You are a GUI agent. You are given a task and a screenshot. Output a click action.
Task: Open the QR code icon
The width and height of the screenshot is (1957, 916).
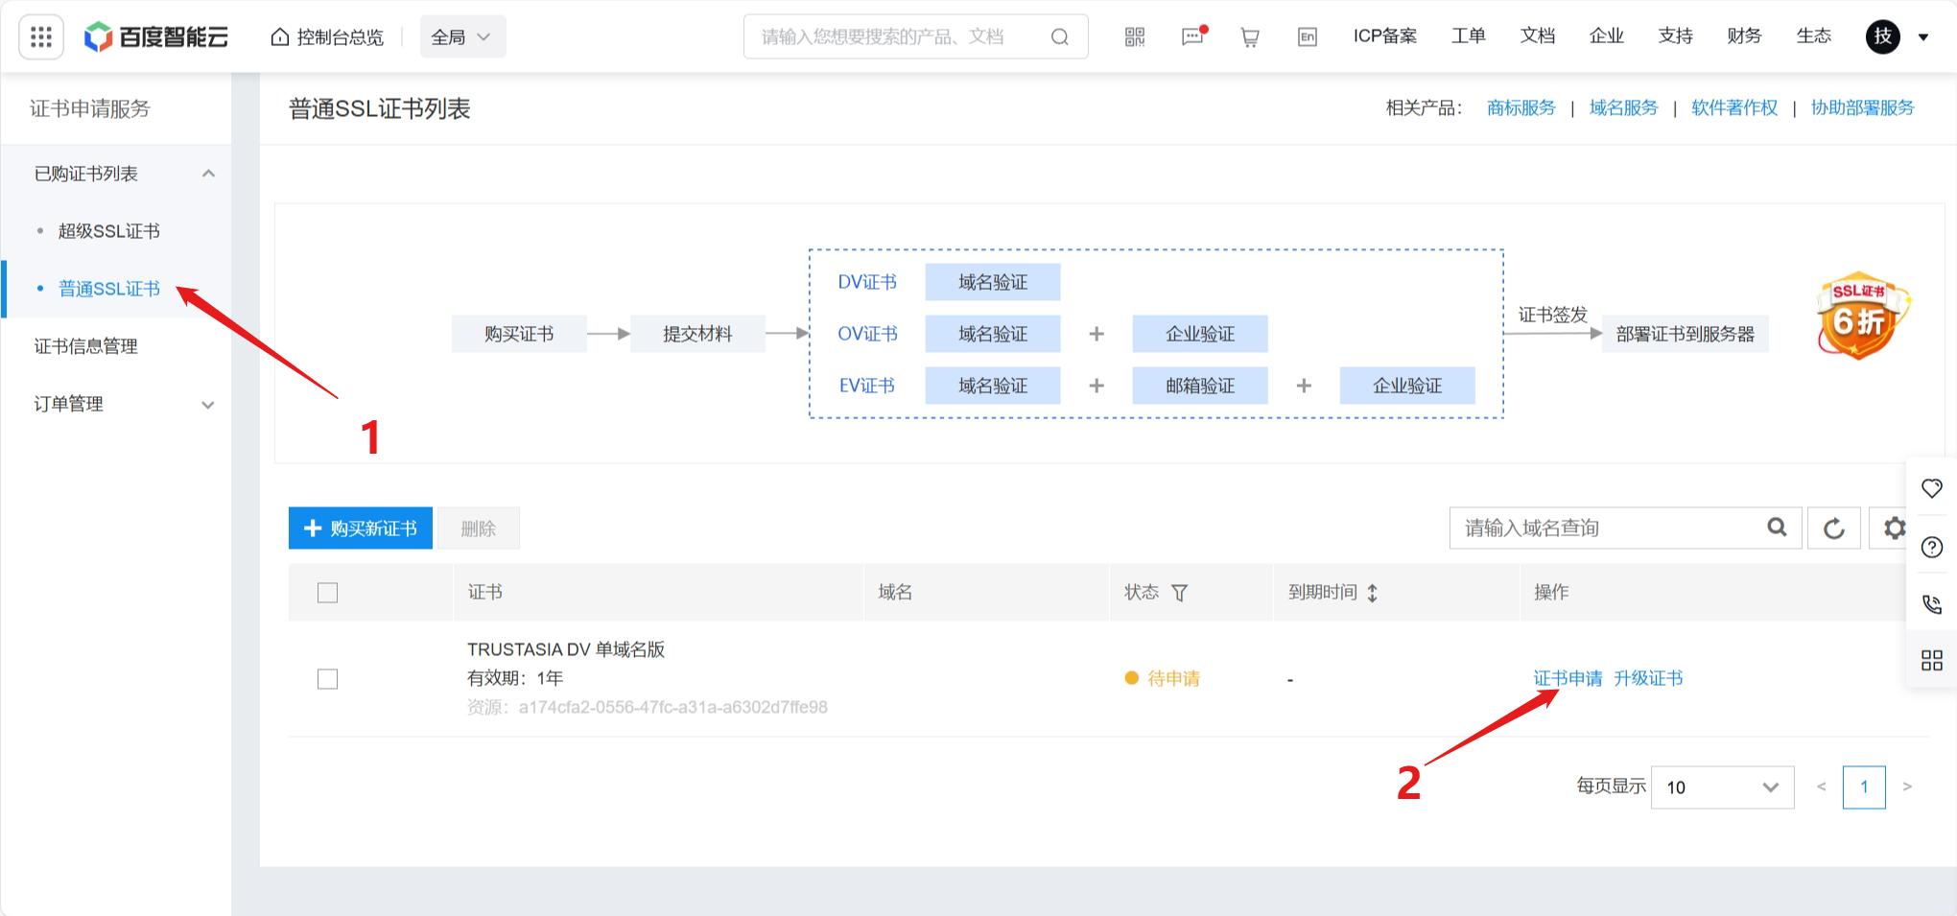[x=1135, y=36]
